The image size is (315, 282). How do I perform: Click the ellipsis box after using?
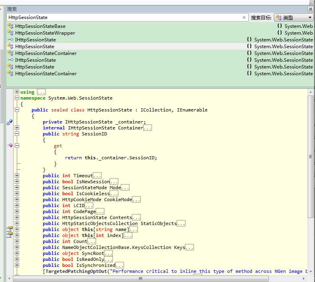coord(41,92)
